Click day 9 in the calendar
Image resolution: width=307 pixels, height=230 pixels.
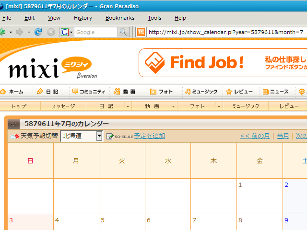[286, 220]
